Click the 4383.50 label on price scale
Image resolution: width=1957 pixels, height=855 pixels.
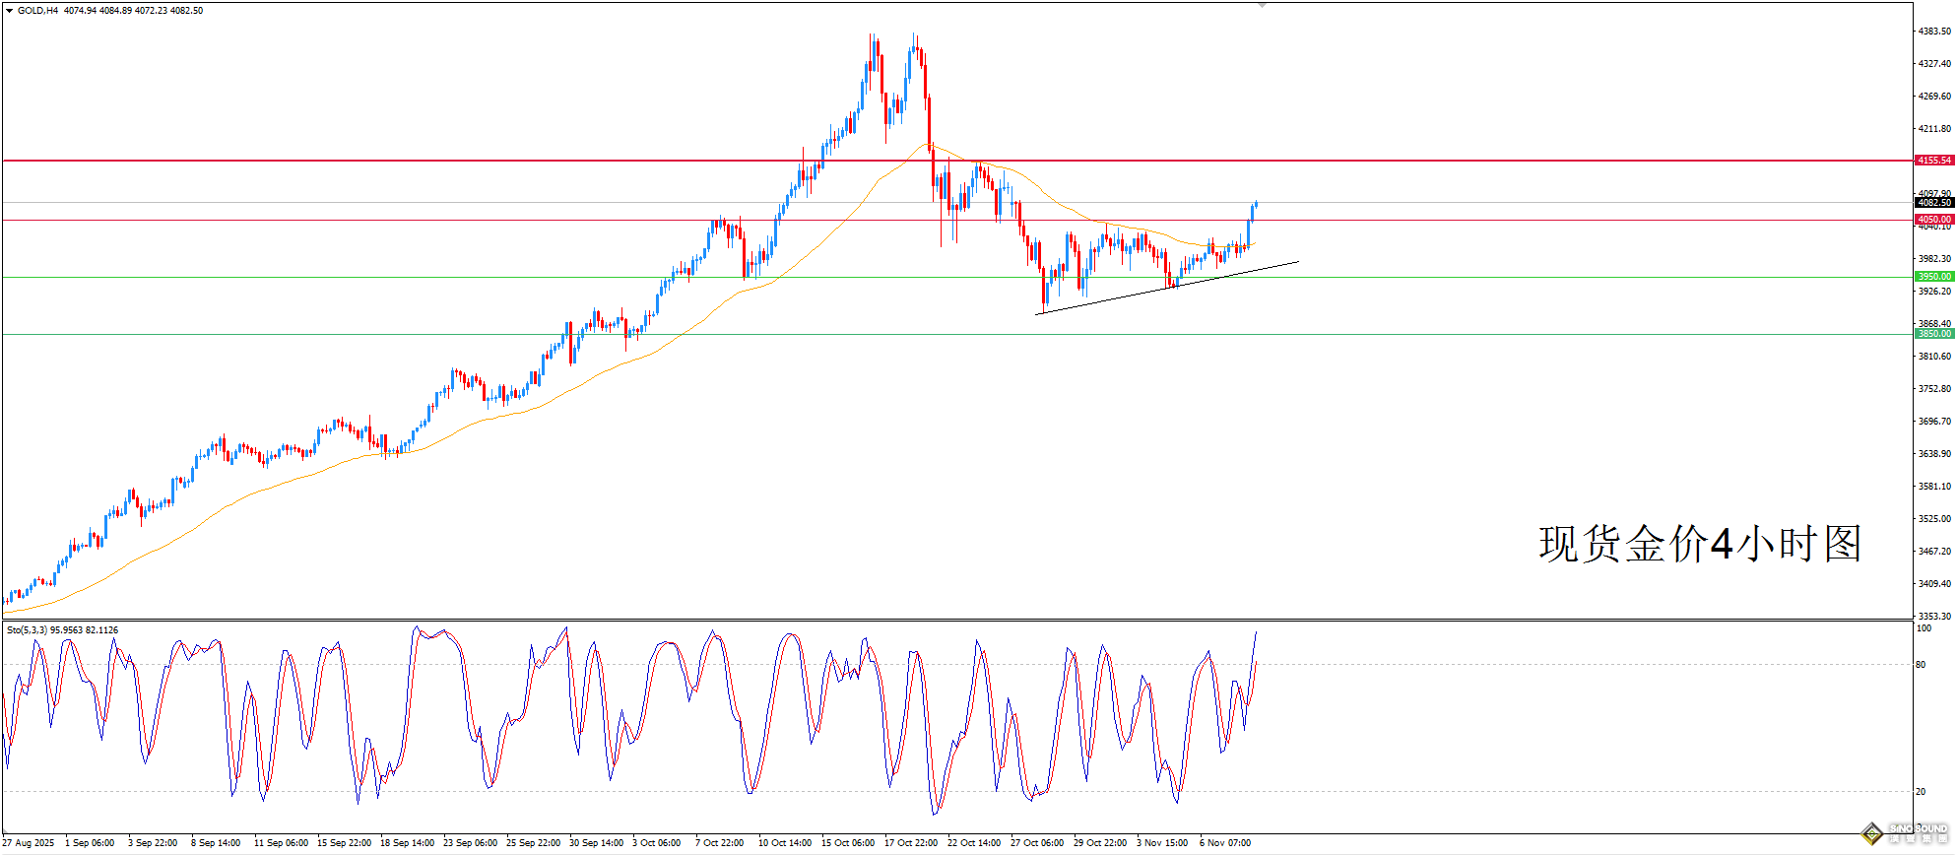pos(1933,32)
